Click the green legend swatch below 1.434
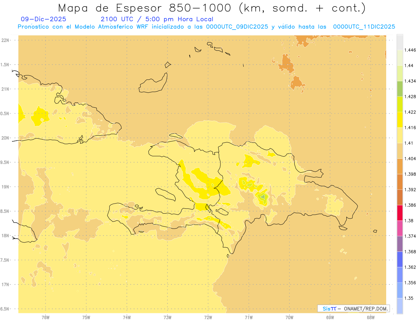 pyautogui.click(x=400, y=89)
